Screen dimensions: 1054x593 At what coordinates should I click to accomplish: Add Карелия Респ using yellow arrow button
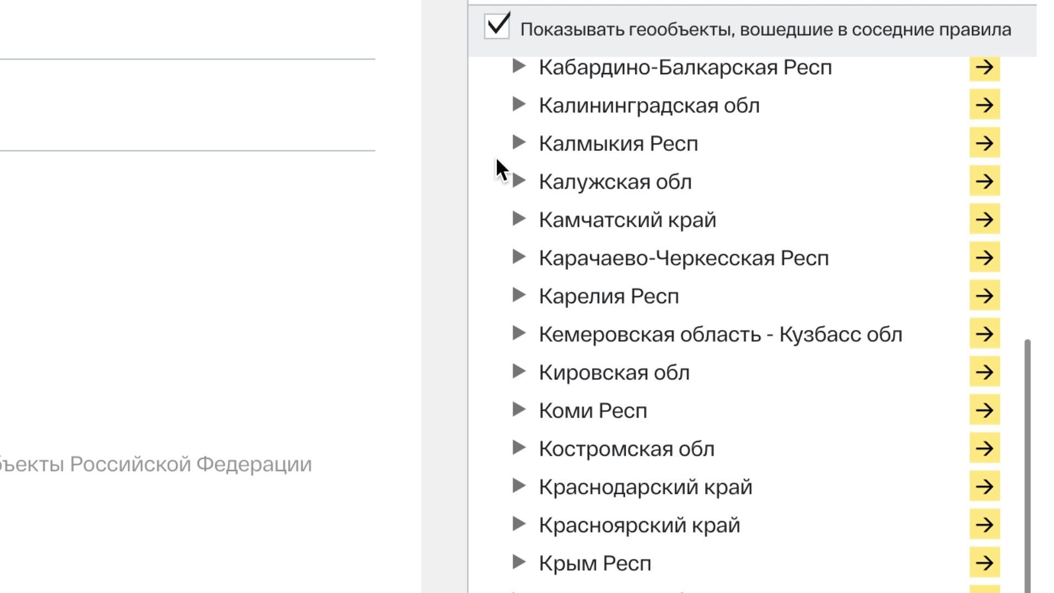pos(984,296)
